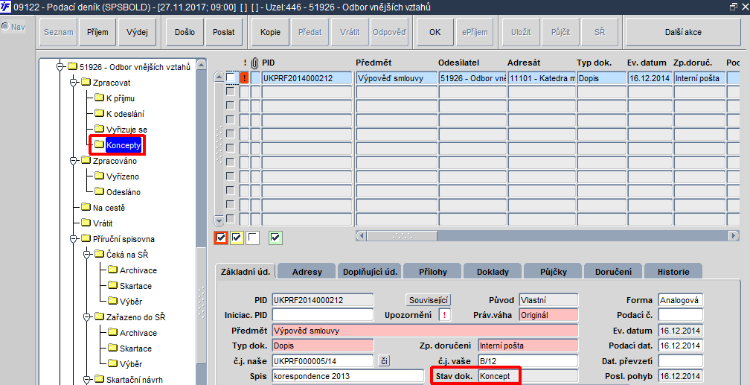Image resolution: width=750 pixels, height=385 pixels.
Task: Click the paperclip attachment column header icon
Action: pos(255,63)
